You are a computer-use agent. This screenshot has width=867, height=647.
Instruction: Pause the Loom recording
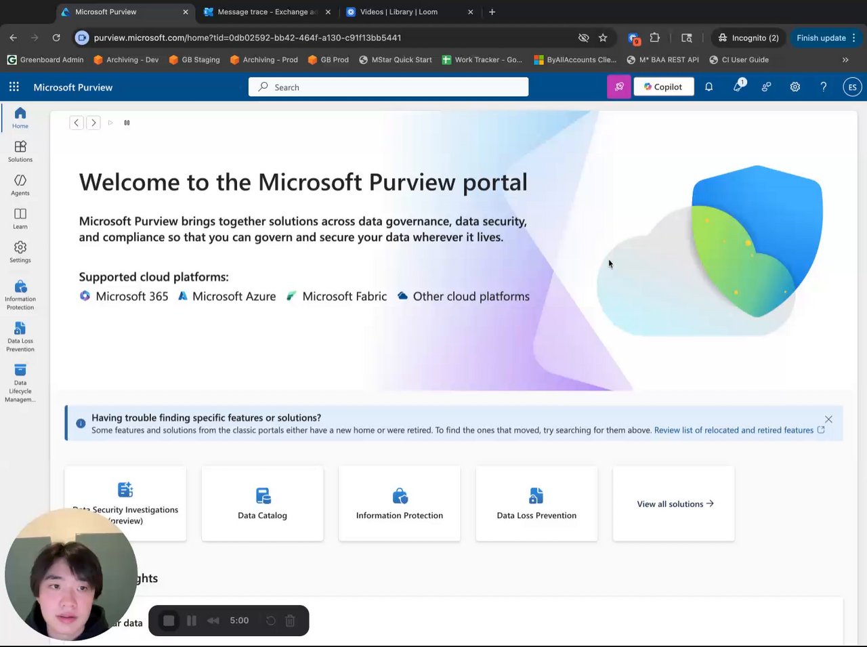coord(192,621)
